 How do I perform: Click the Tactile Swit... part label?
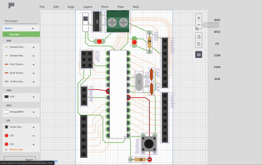16,127
